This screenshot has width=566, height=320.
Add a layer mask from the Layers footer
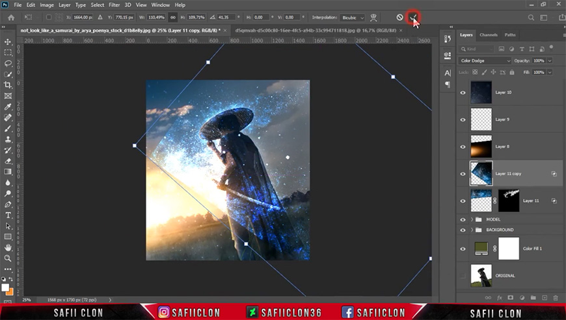tap(511, 298)
